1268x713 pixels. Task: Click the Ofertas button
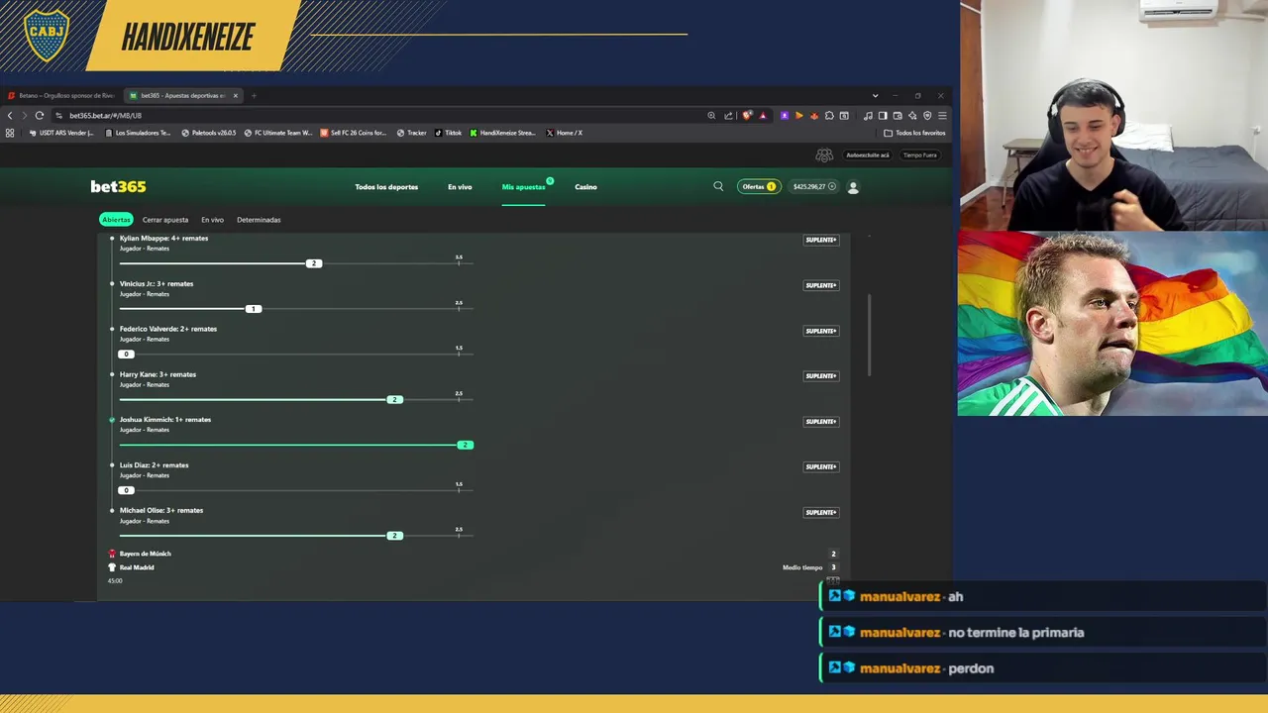759,186
